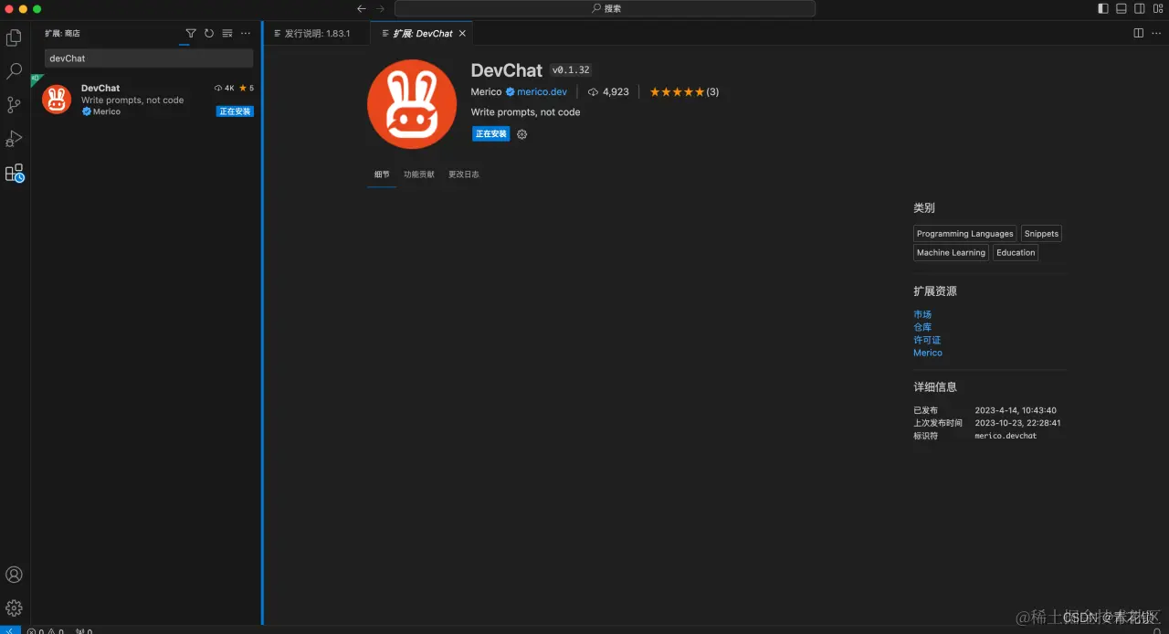Open the Merico resource link

[x=928, y=353]
